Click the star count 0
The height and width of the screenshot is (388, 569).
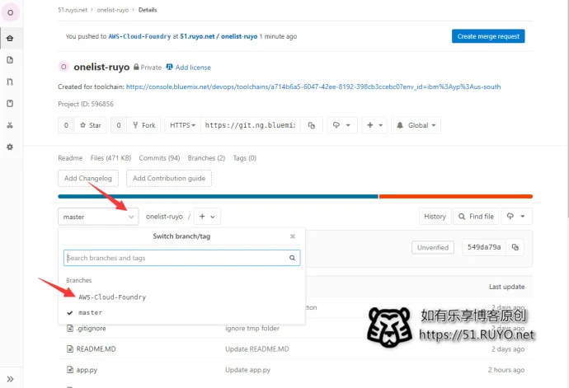pyautogui.click(x=66, y=125)
